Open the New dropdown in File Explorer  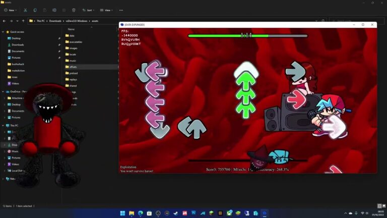click(11, 10)
